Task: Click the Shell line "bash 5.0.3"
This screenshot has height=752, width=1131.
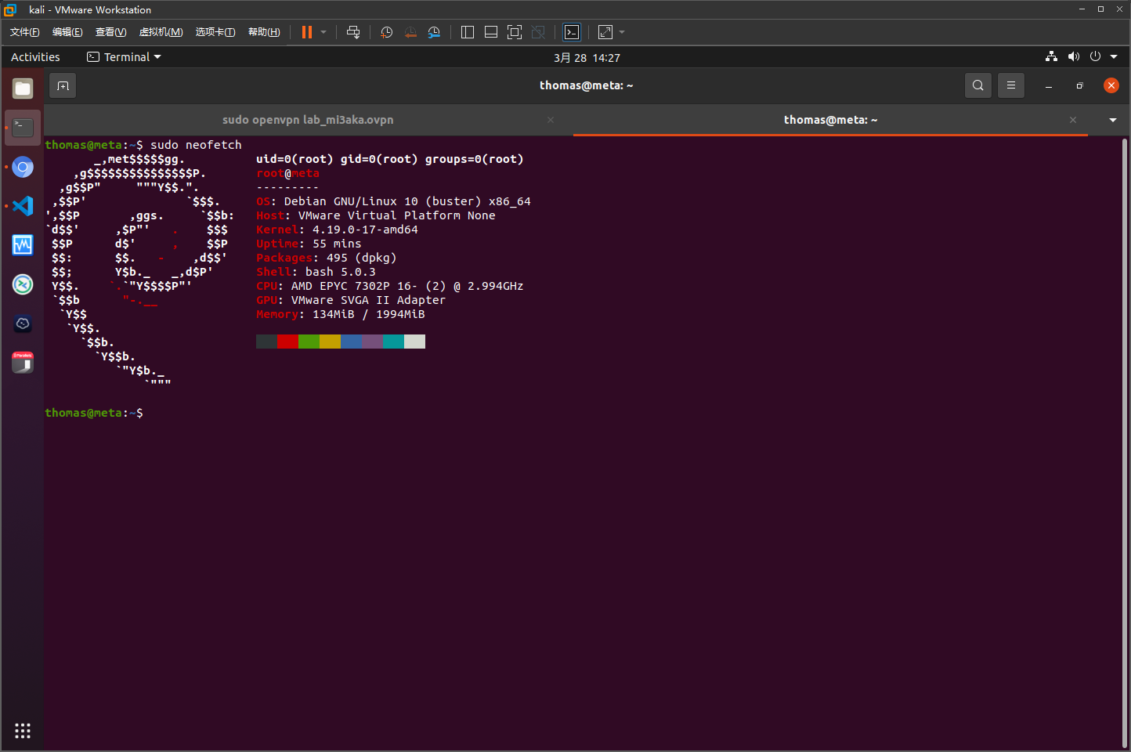Action: tap(316, 272)
